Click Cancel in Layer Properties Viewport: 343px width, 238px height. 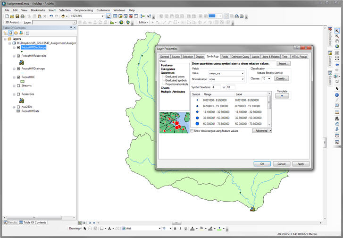click(282, 164)
